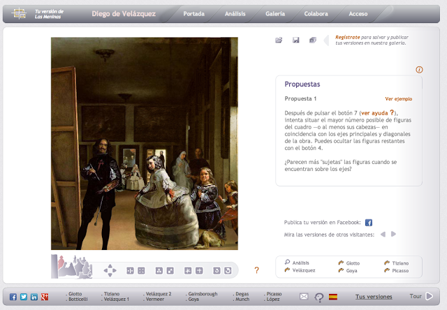Click the Las Meninas grid logo

tap(19, 13)
